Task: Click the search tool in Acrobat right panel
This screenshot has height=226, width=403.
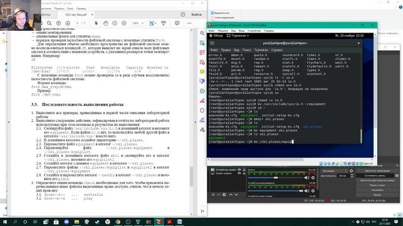Action: click(202, 33)
